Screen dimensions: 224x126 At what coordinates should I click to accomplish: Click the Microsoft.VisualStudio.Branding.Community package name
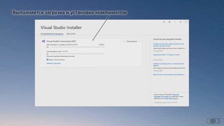[61, 56]
